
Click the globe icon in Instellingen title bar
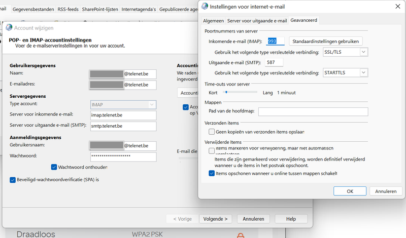(x=205, y=6)
